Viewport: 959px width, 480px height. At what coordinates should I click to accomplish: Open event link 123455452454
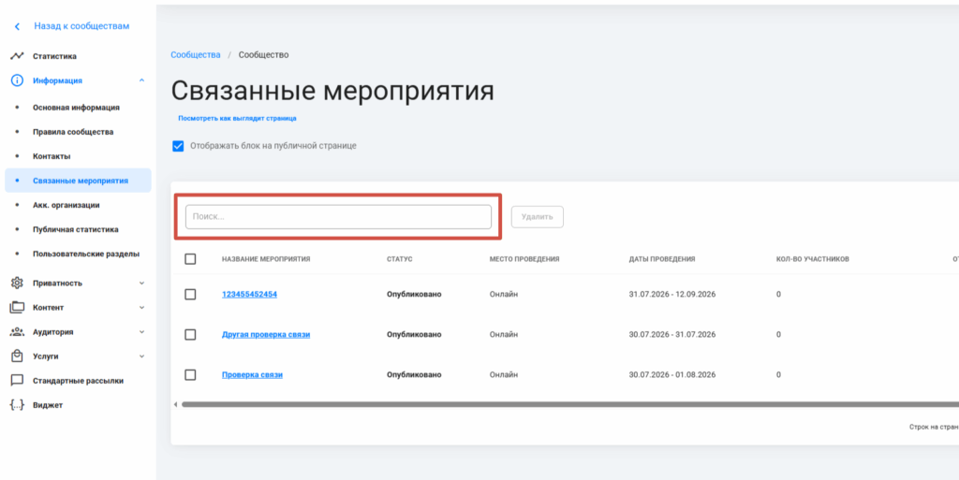[x=249, y=295]
